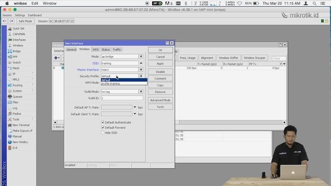Open the VLAN Mode dropdown arrow
331x186 pixels.
pyautogui.click(x=141, y=91)
